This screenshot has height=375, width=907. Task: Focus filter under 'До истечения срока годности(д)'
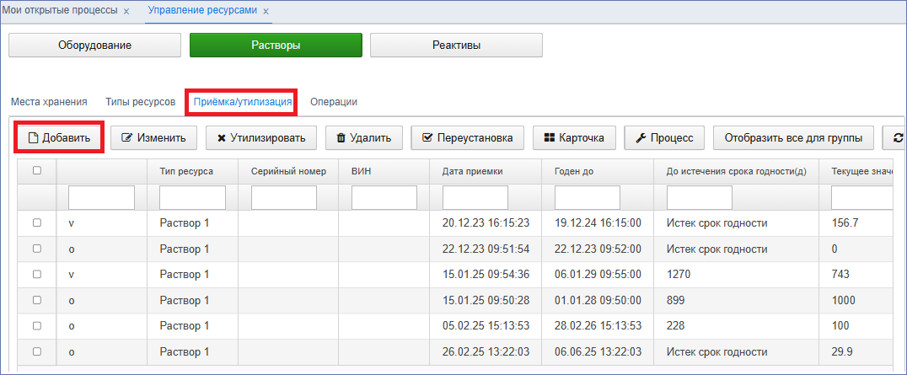pos(700,197)
